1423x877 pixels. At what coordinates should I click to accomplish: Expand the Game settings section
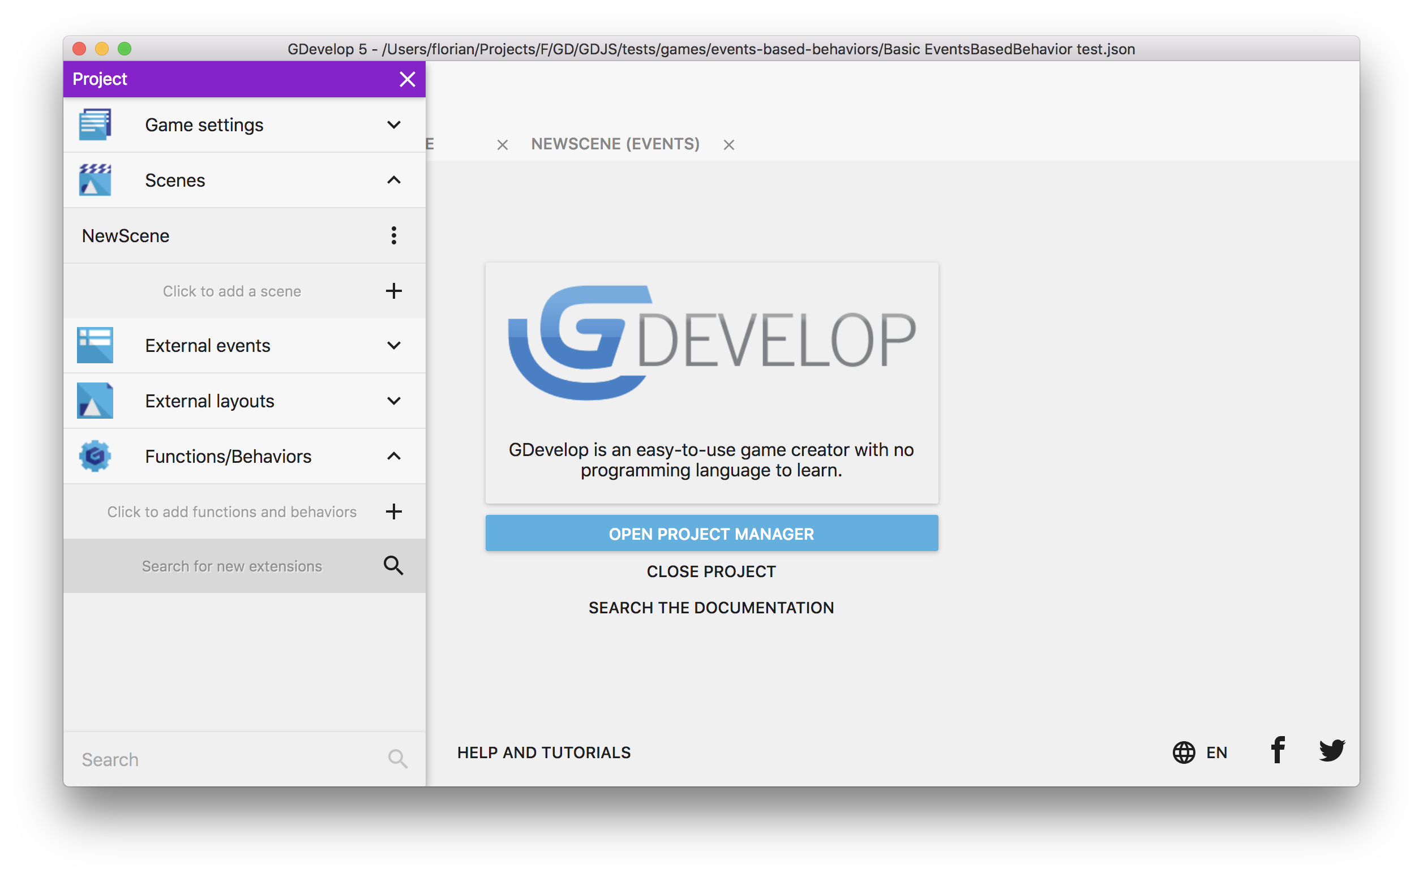pos(394,124)
